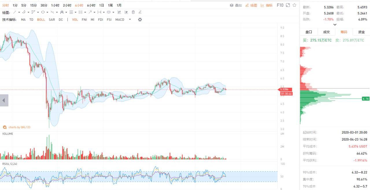Add chart to favorites with star icon

[x=294, y=5]
